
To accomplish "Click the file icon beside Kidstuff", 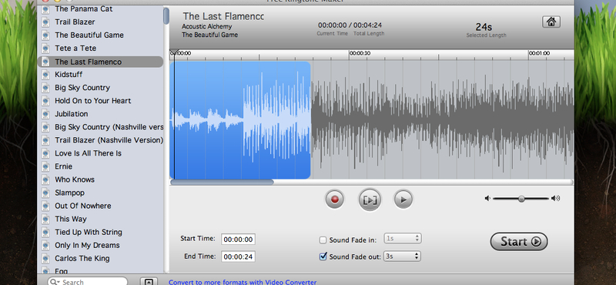I will tap(45, 74).
